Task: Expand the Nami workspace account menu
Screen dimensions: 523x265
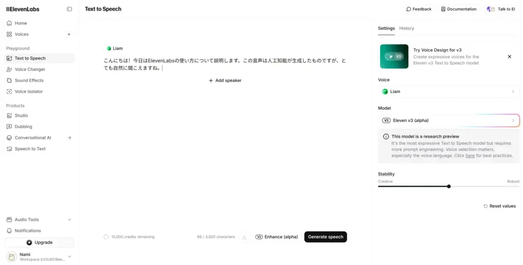Action: tap(69, 256)
